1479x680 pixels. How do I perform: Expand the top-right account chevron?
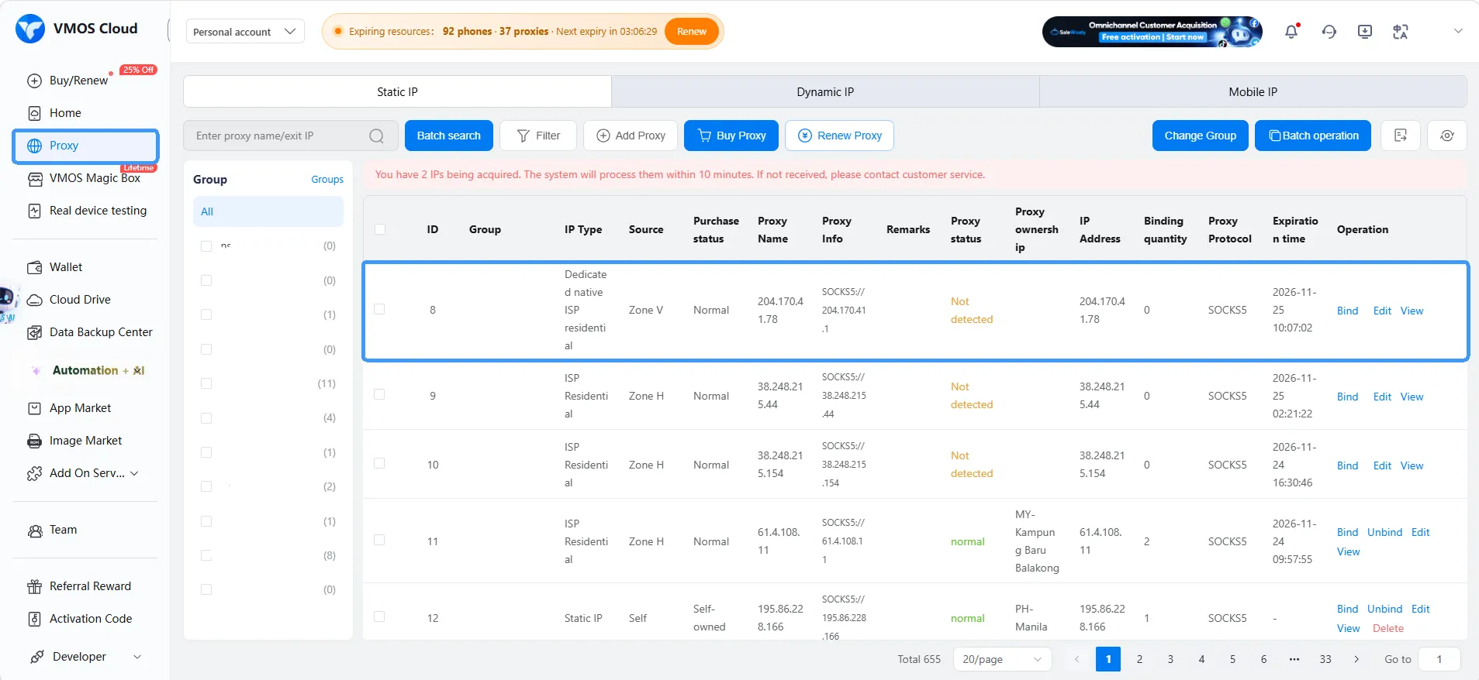(1458, 31)
